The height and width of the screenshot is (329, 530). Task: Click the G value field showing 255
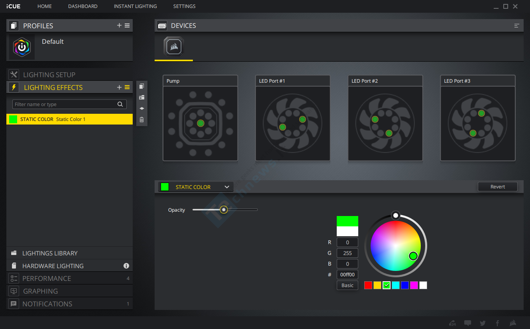click(x=347, y=253)
